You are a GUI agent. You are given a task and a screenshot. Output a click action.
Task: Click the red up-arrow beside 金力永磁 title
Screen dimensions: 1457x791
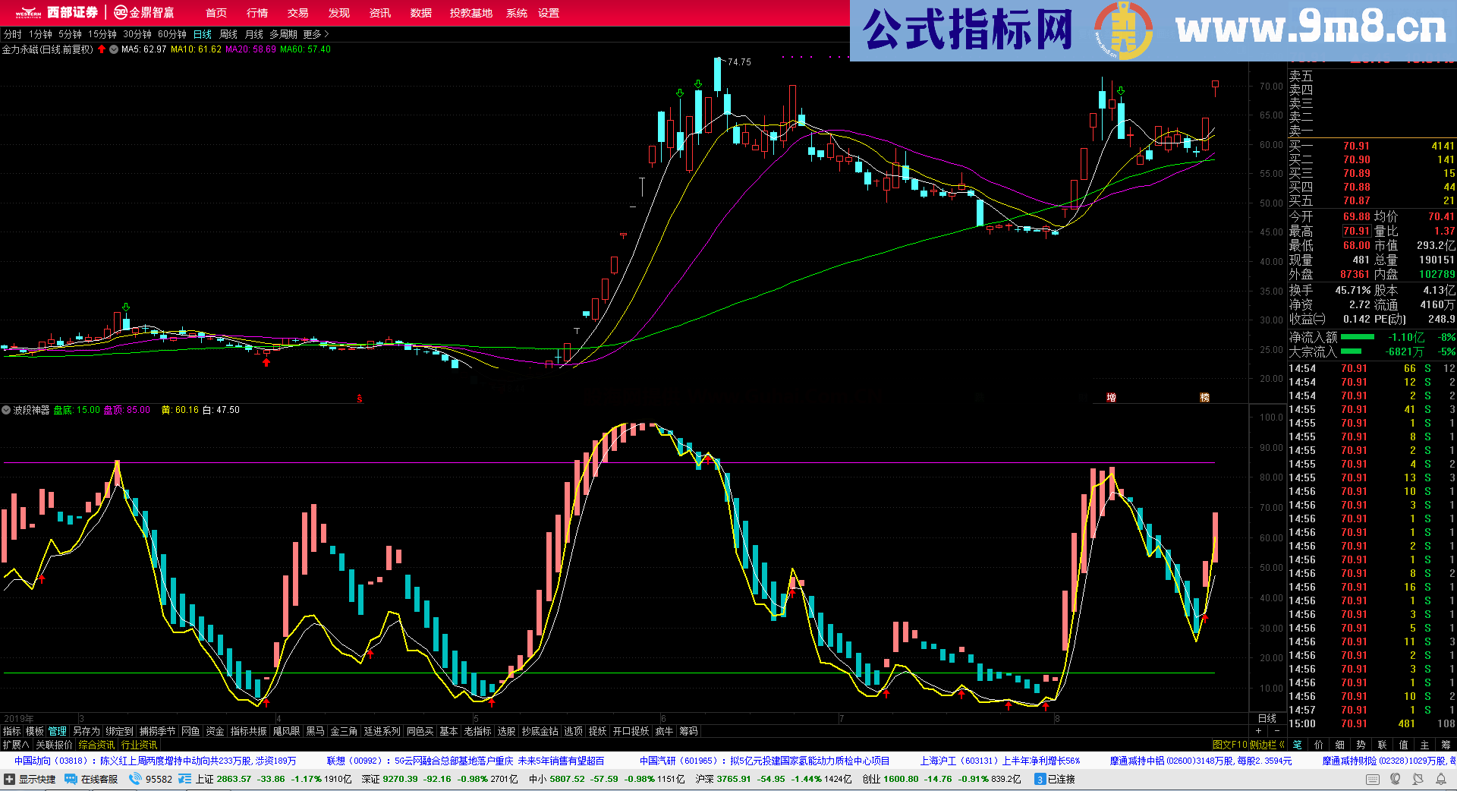click(102, 48)
